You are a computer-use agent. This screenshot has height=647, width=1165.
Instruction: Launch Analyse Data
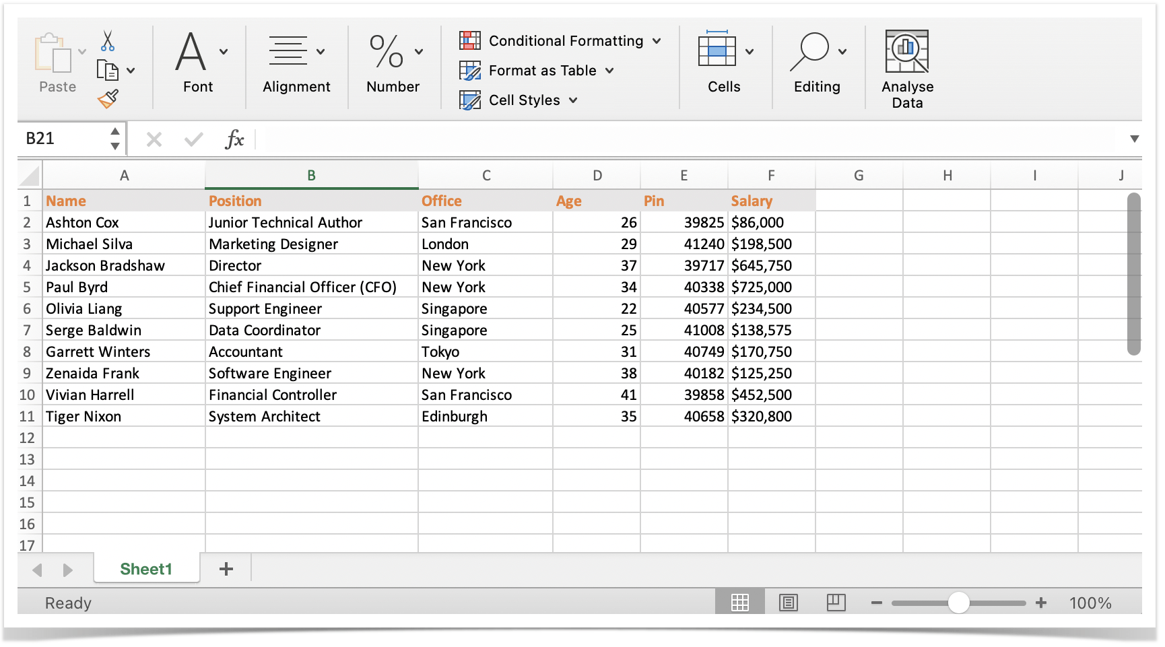906,49
